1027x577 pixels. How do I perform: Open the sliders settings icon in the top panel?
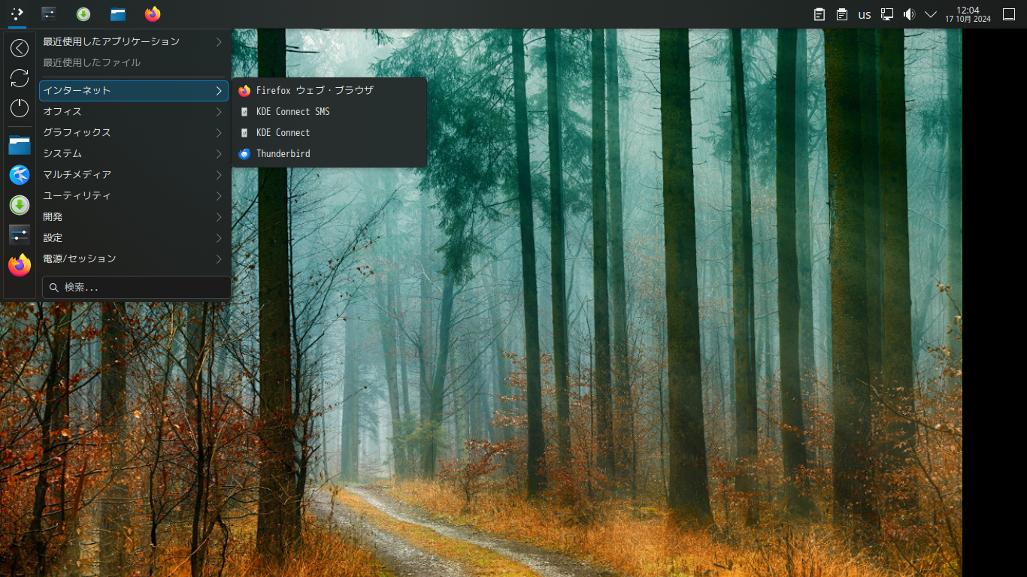coord(49,14)
